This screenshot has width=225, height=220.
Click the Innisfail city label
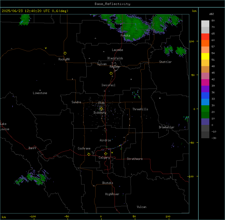108,85
